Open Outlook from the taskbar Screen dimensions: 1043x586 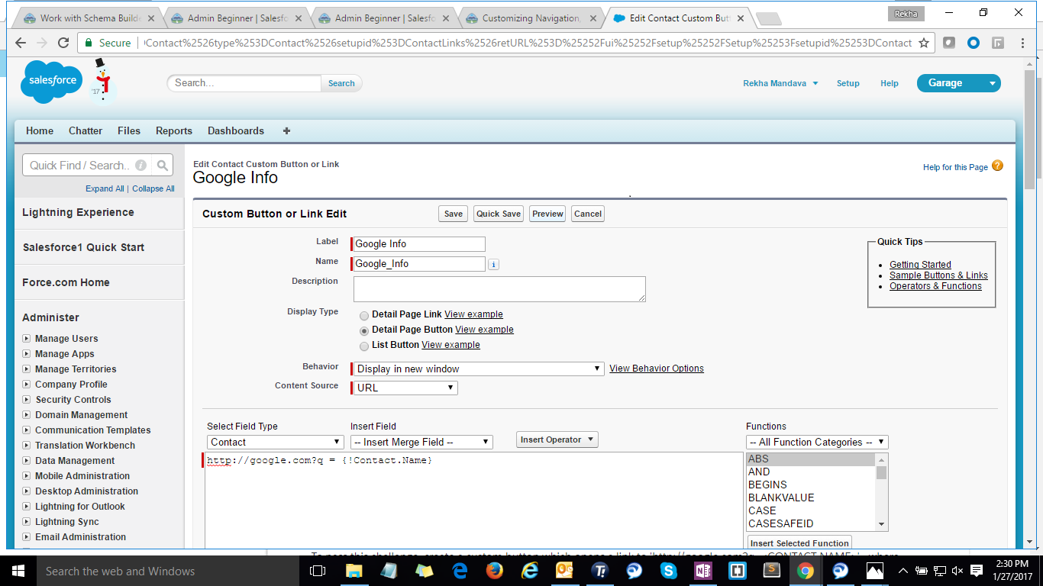[x=565, y=571]
